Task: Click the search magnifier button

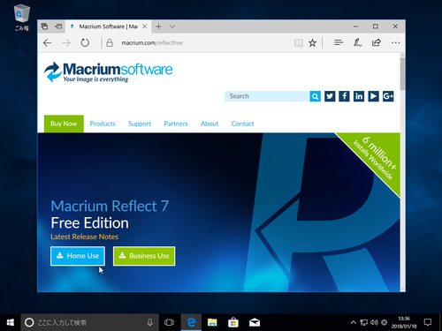Action: coord(315,96)
